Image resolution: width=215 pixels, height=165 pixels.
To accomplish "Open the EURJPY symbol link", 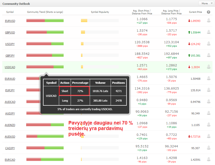I will click(10, 90).
